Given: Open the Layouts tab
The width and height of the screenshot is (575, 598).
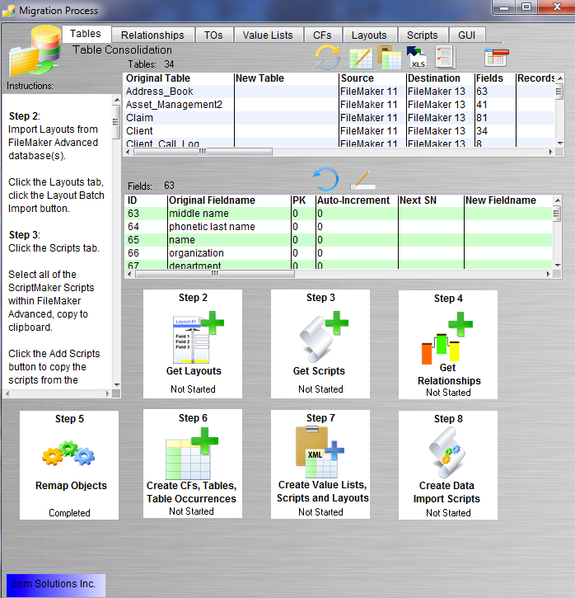Looking at the screenshot, I should coord(369,35).
